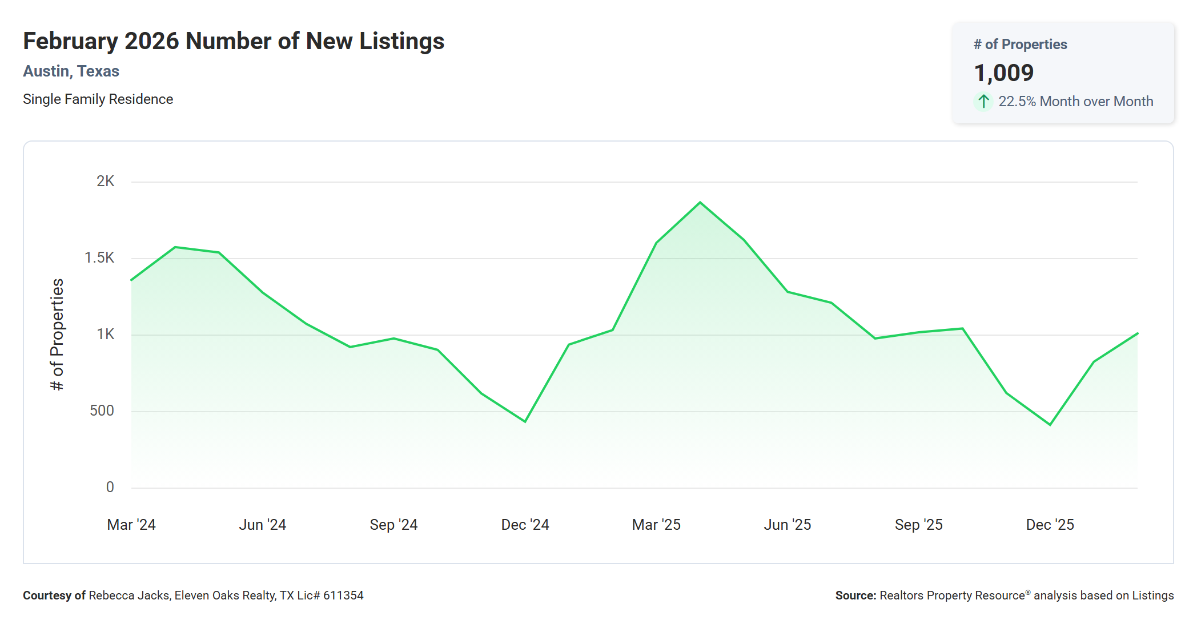Click the final data point at the chart's right end
This screenshot has height=628, width=1197.
point(1137,333)
